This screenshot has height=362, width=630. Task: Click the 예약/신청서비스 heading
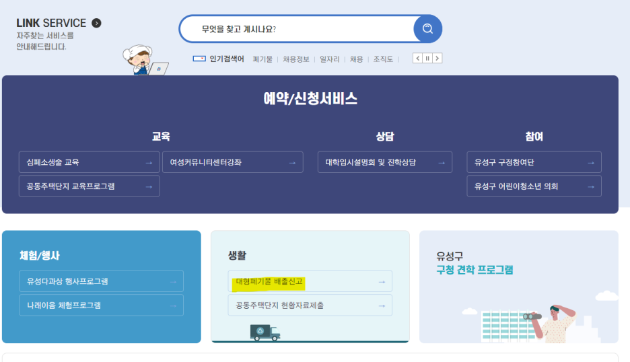(310, 98)
